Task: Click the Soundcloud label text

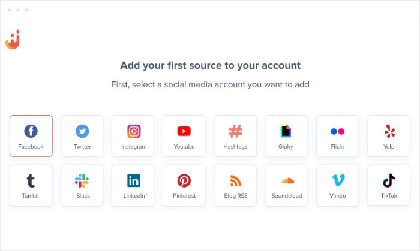Action: [286, 196]
